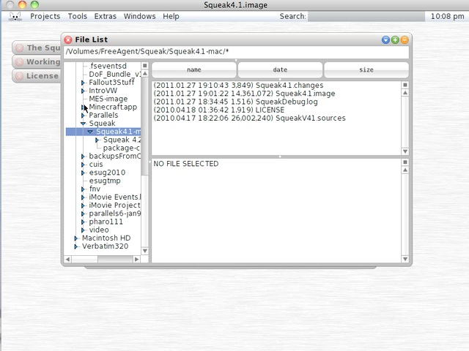
Task: Select SqueakV41.sources file
Action: pos(249,118)
